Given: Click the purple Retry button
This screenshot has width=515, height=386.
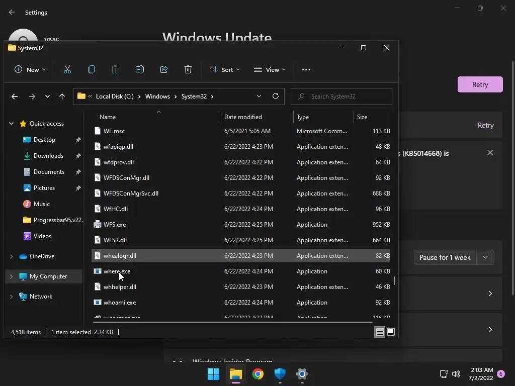Looking at the screenshot, I should coord(480,84).
